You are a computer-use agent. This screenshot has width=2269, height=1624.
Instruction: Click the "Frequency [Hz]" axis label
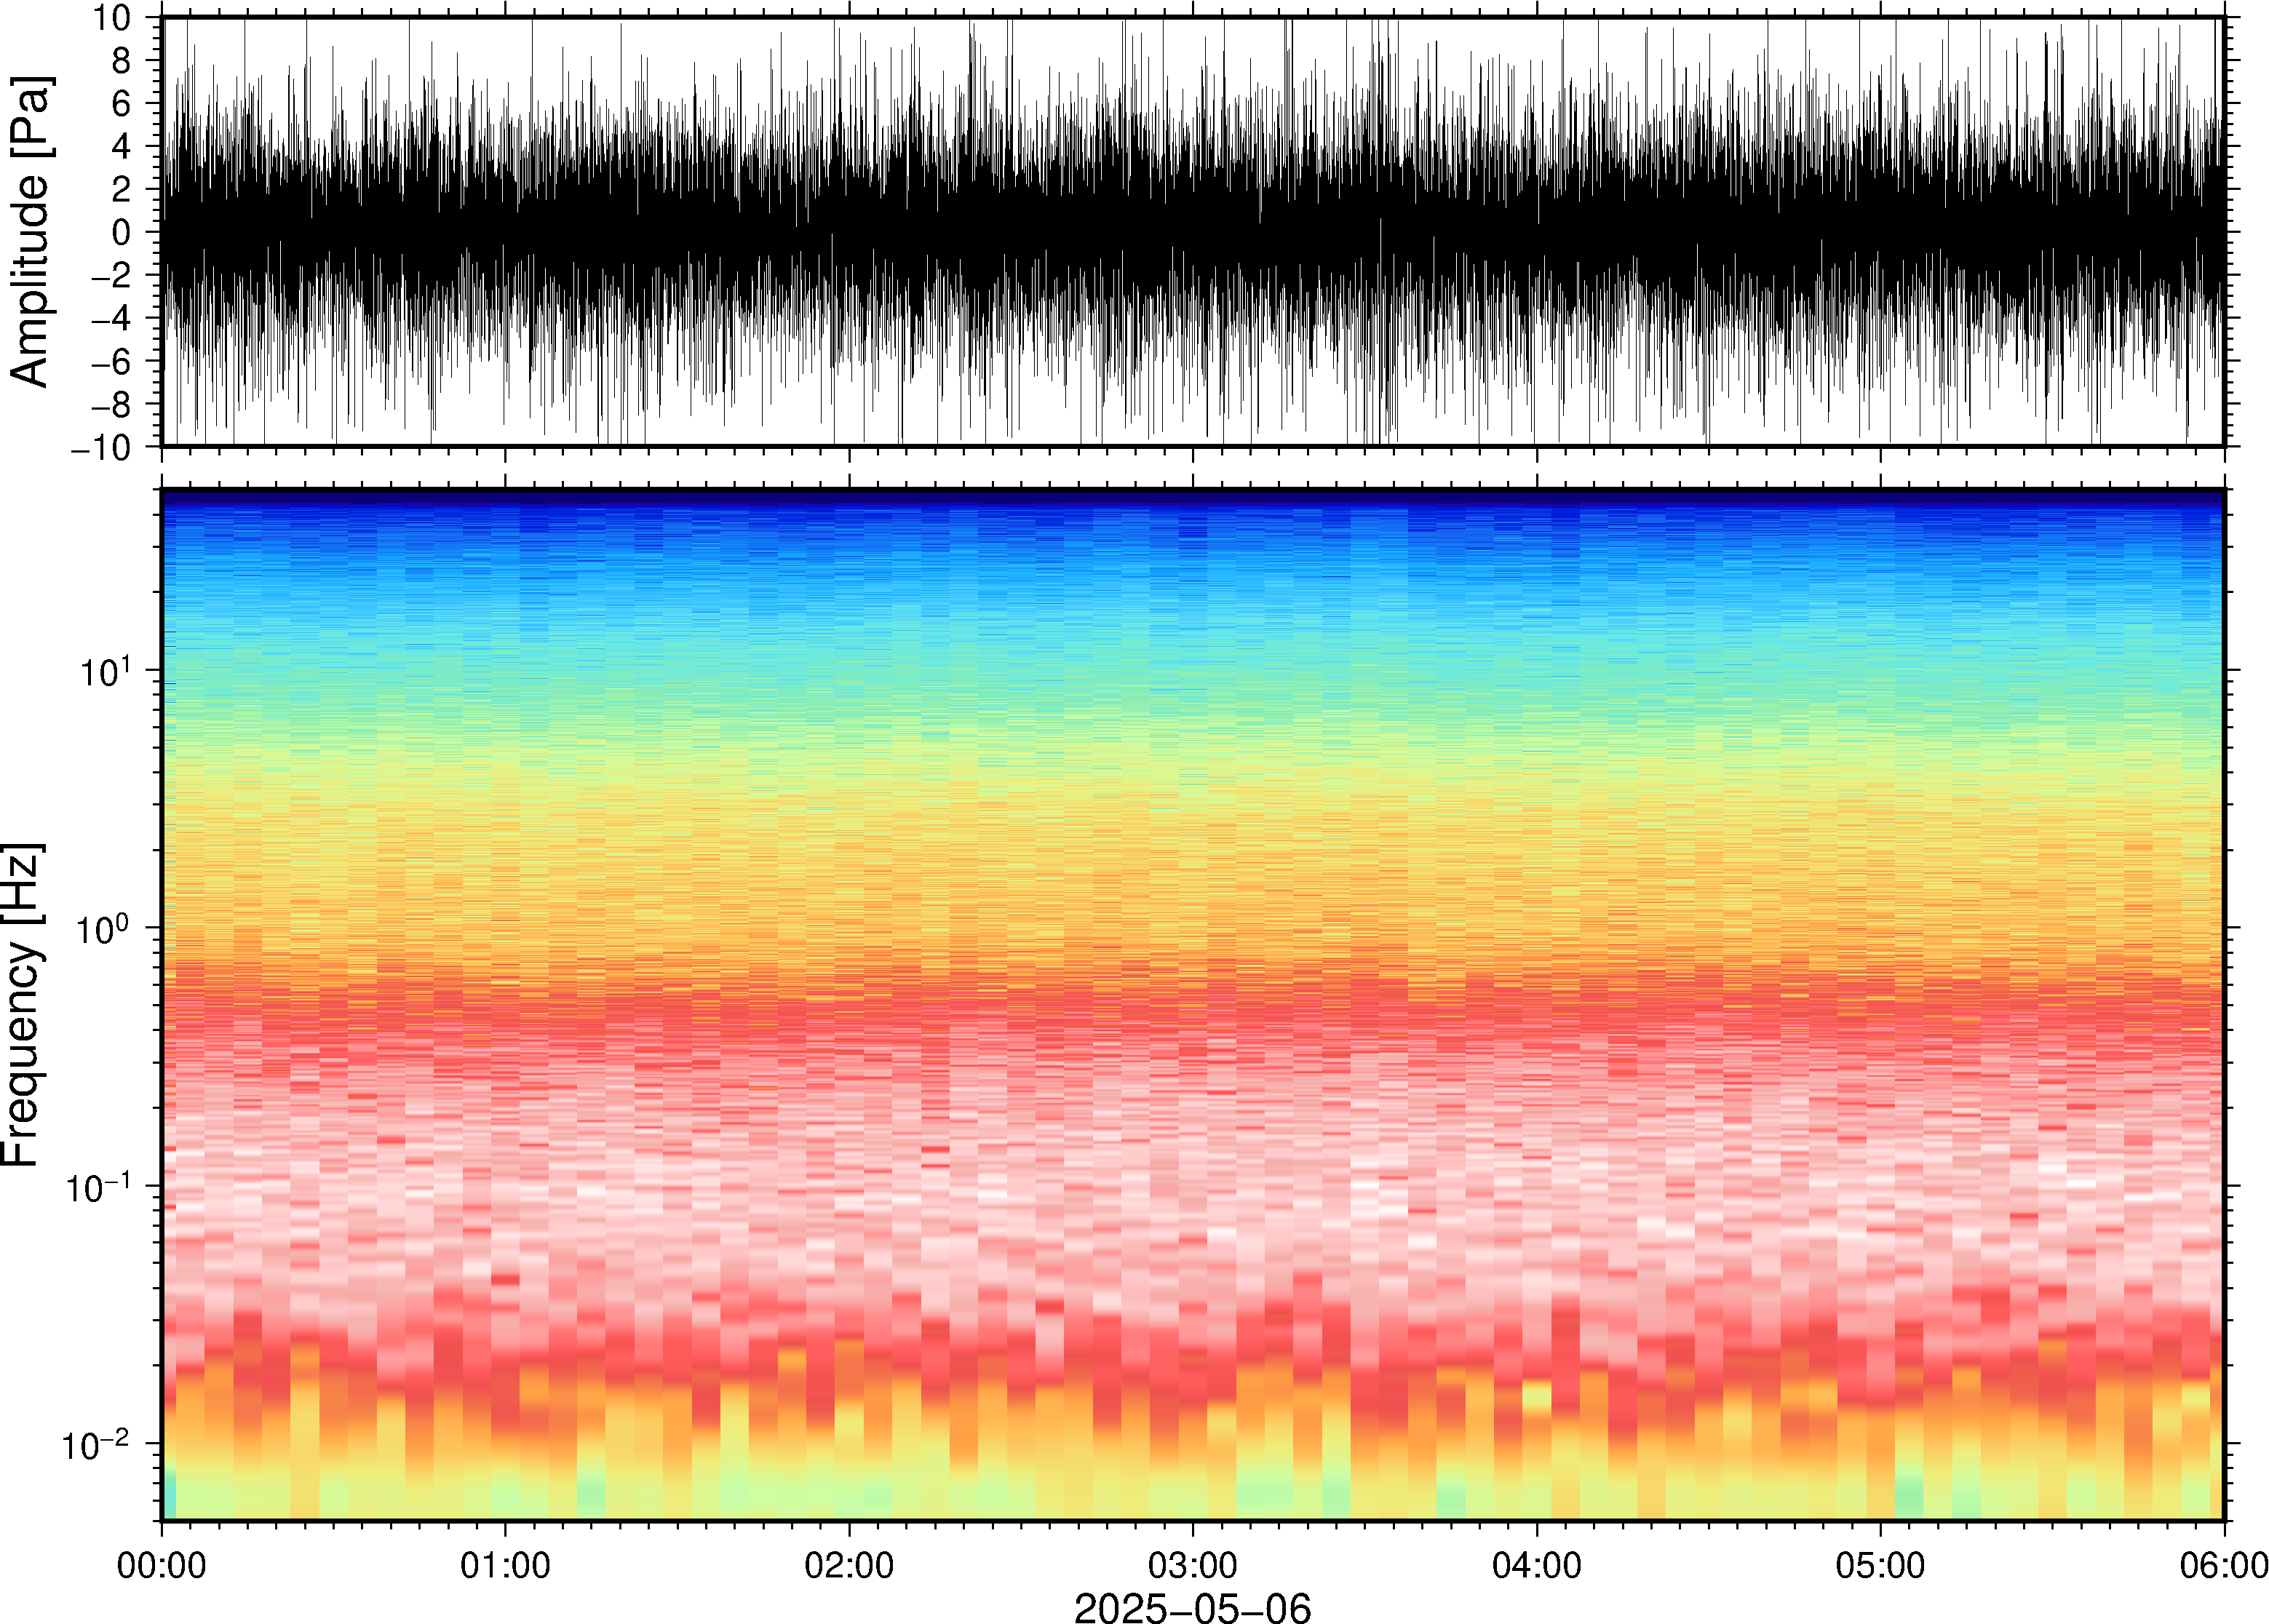22,1005
